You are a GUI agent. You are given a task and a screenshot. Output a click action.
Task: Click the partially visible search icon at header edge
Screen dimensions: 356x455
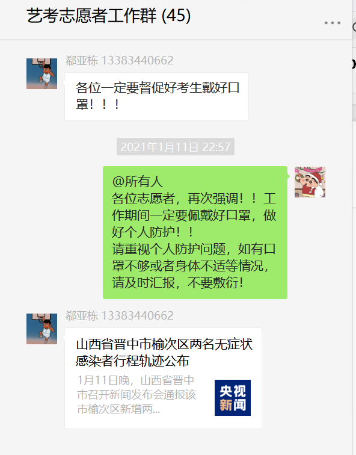pyautogui.click(x=354, y=27)
